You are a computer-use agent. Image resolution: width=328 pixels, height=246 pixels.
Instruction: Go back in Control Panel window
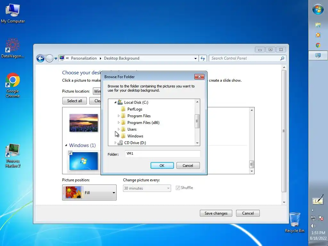pos(40,58)
